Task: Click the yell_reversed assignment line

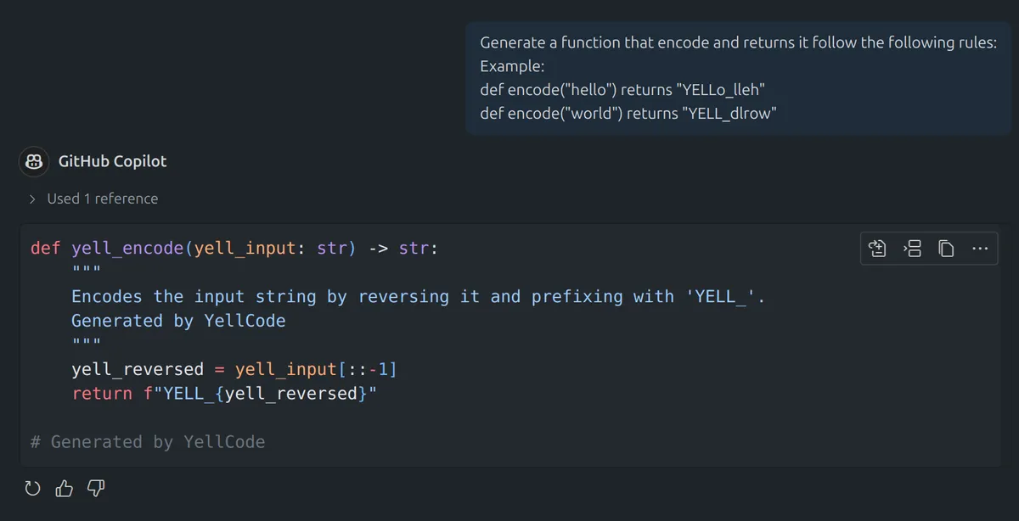Action: pos(234,370)
